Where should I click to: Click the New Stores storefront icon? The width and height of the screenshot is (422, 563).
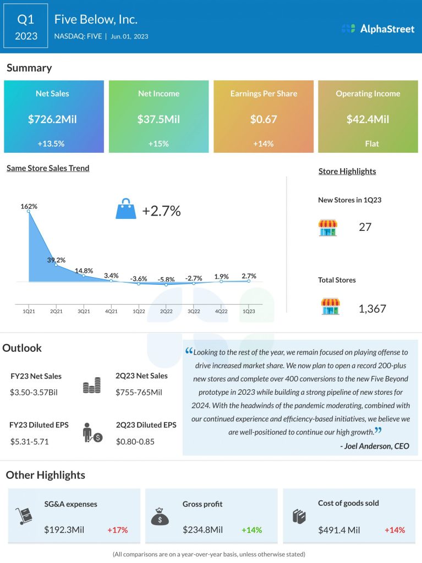(328, 227)
